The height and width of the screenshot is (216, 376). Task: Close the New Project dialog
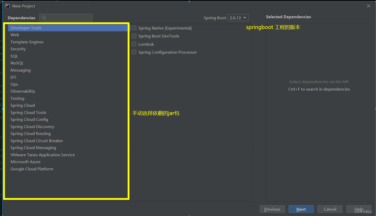pos(369,6)
